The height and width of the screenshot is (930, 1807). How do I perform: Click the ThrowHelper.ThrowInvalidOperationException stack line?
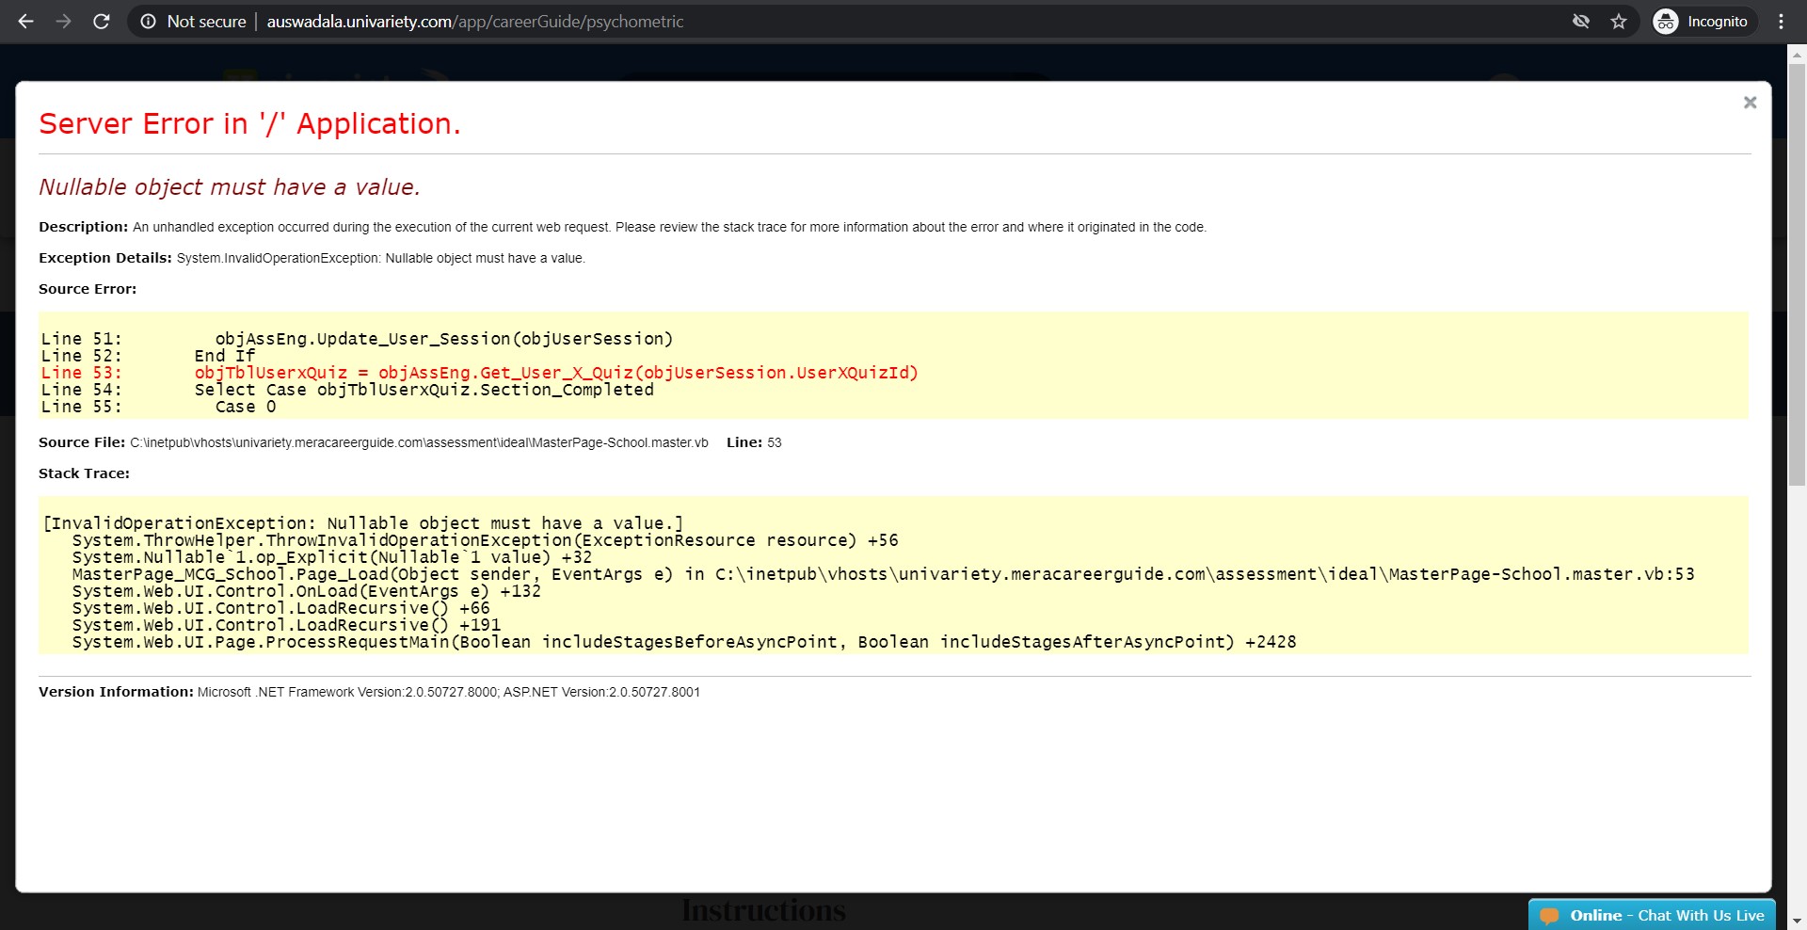click(x=485, y=540)
